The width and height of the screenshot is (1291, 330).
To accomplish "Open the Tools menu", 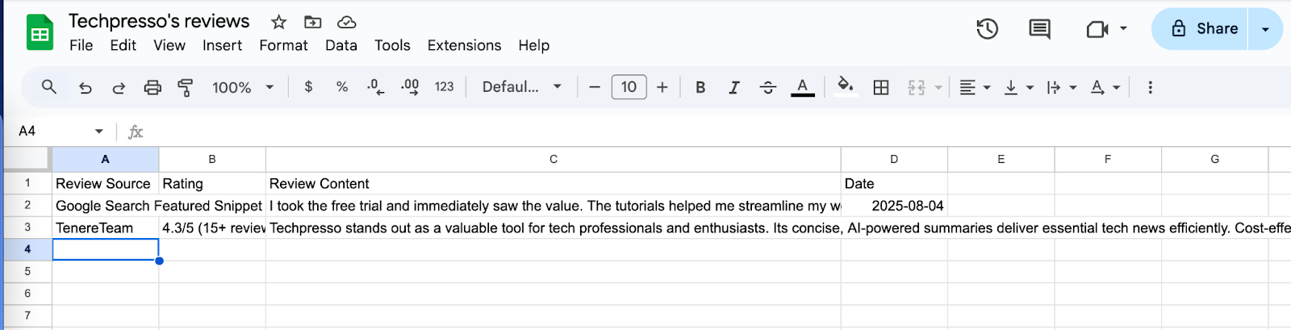I will [392, 45].
